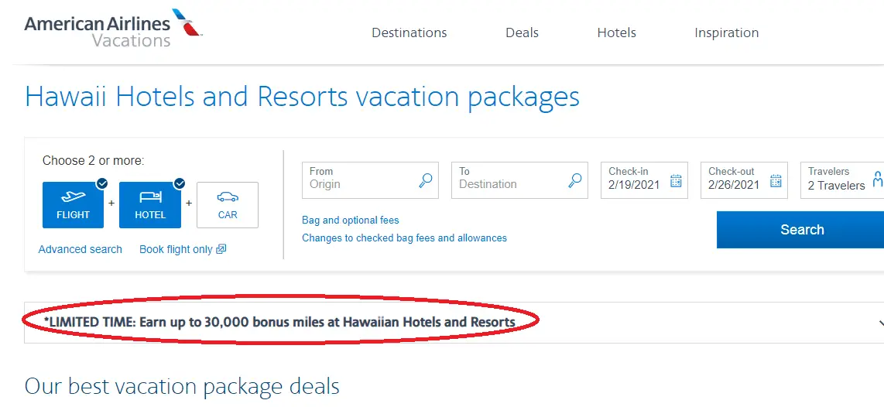
Task: Click the magnifier icon in the From field
Action: (x=426, y=180)
